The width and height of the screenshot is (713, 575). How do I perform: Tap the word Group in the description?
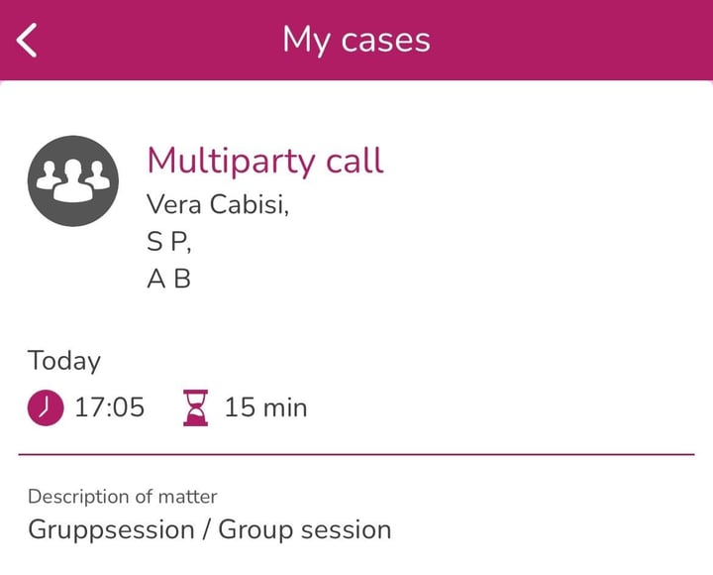click(255, 530)
